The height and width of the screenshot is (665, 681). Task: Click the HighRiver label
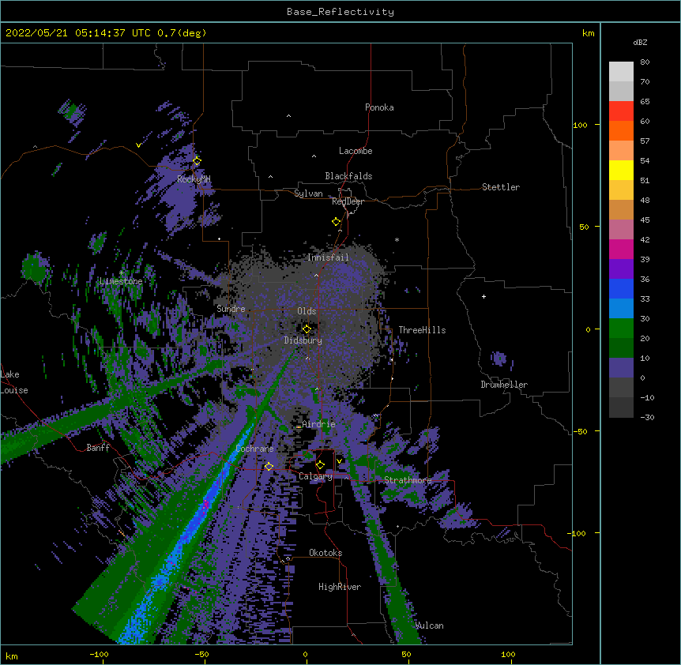coord(340,587)
